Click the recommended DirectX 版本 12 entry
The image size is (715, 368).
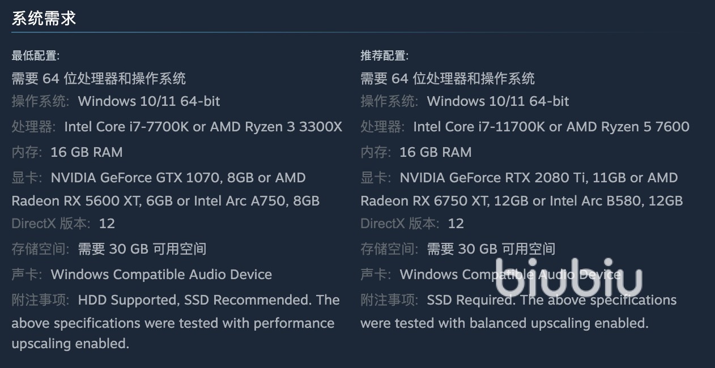pyautogui.click(x=412, y=223)
